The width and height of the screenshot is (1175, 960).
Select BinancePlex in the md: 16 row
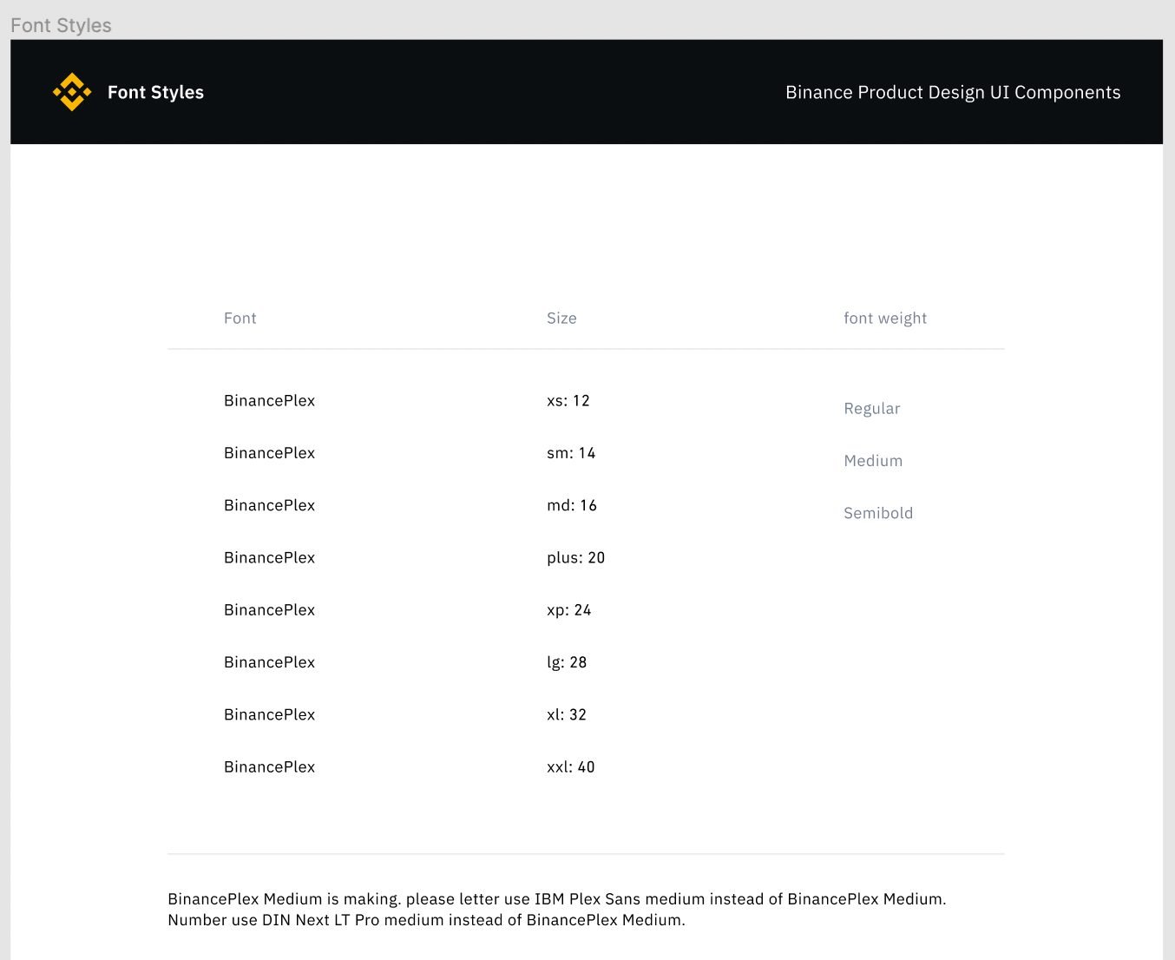269,505
